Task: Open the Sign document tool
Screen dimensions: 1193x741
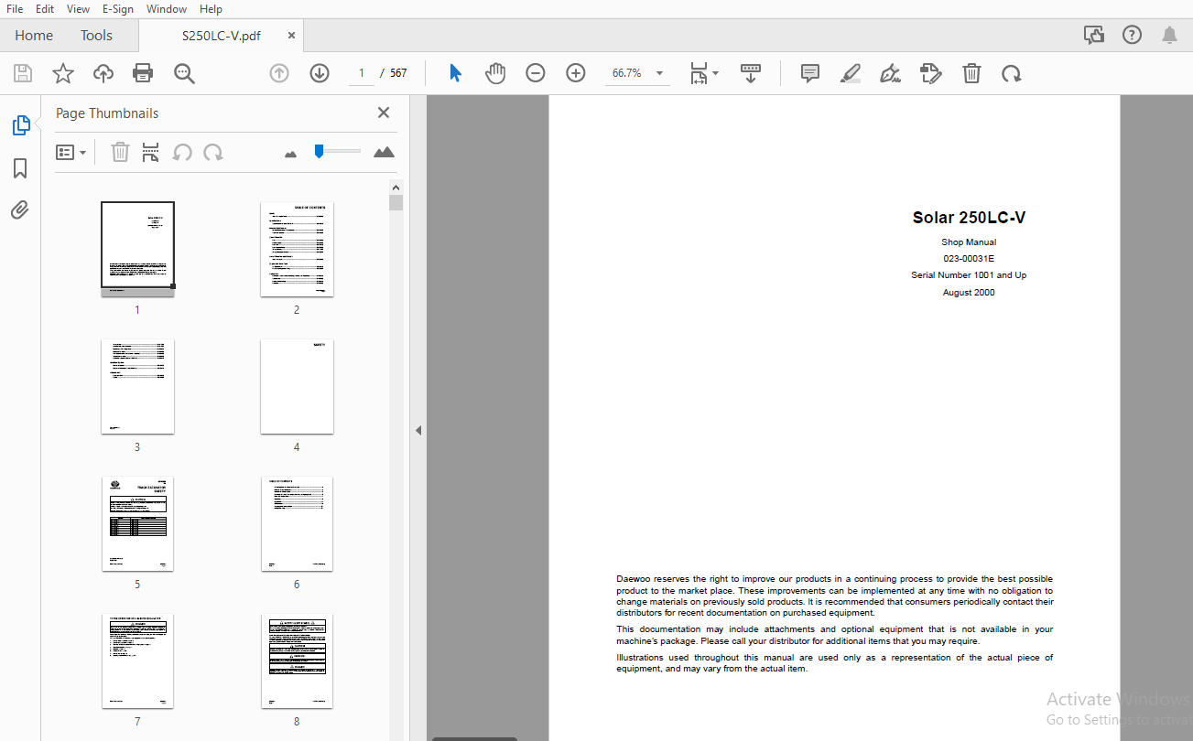Action: click(x=891, y=73)
